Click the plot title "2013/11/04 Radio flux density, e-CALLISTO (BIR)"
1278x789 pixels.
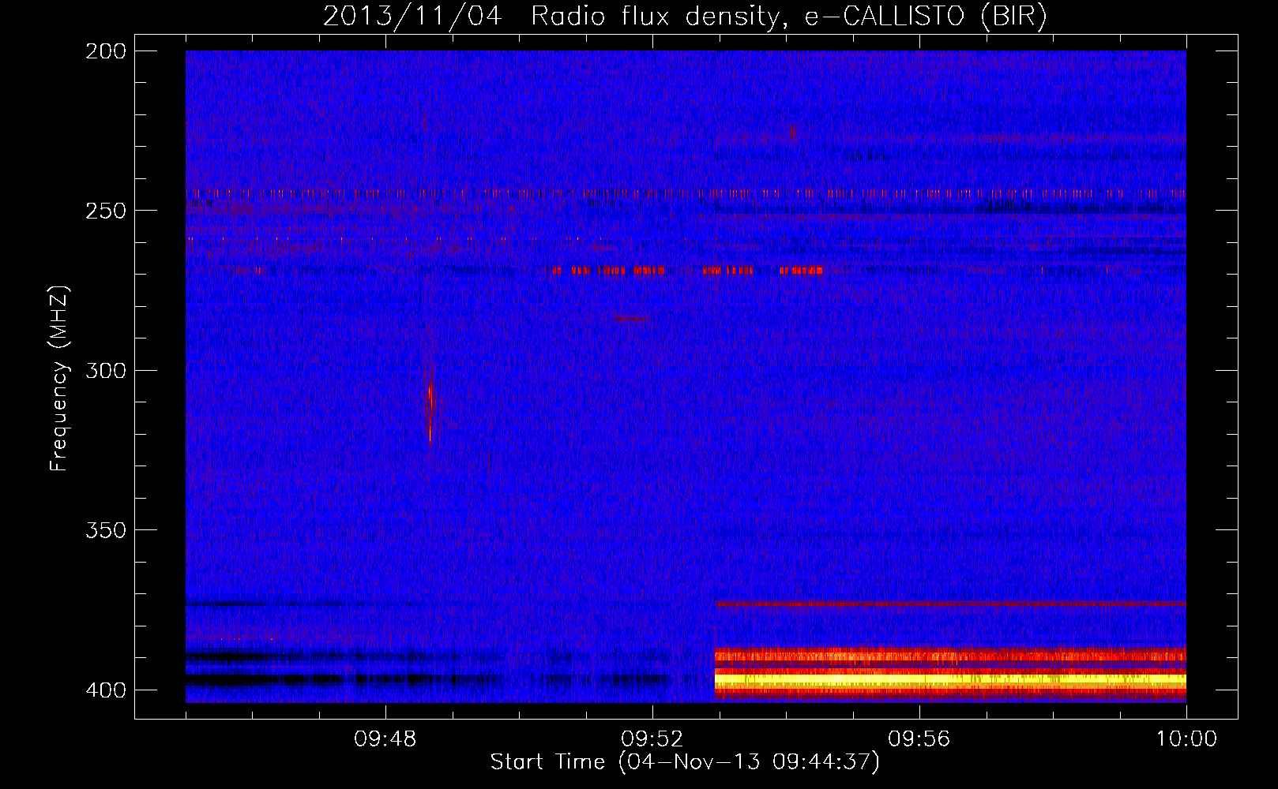[x=685, y=16]
